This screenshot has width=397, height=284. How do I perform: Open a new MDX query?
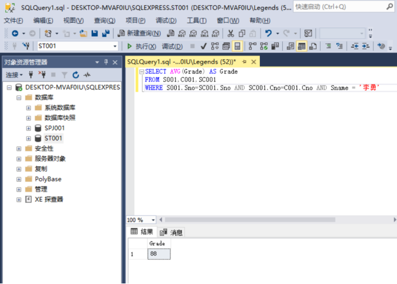click(182, 33)
